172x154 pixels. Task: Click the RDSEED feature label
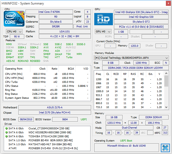pos(35,61)
